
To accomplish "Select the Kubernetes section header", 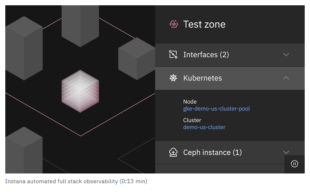I will click(203, 78).
